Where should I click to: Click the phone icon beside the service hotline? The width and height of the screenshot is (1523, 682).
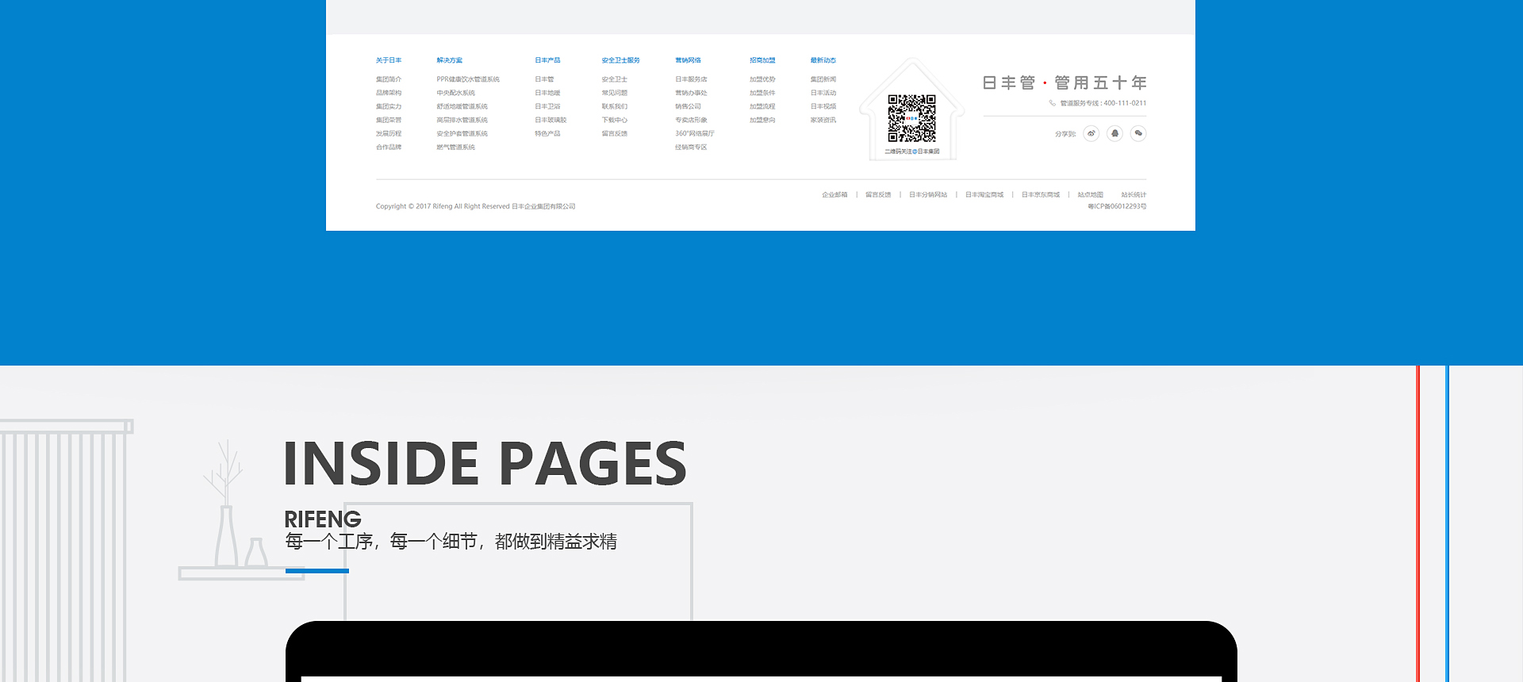1053,103
